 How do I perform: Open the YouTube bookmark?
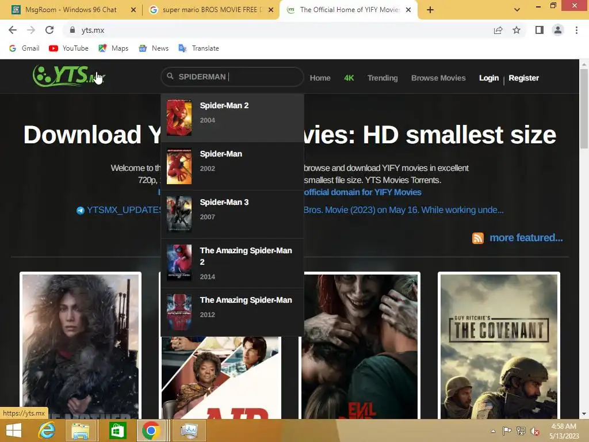click(69, 48)
